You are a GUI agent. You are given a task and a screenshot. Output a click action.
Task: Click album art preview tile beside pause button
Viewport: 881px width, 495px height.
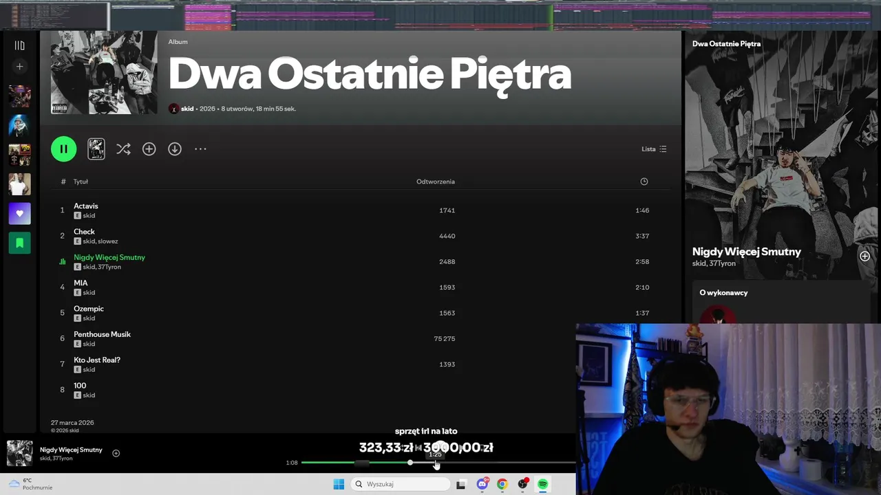tap(96, 148)
